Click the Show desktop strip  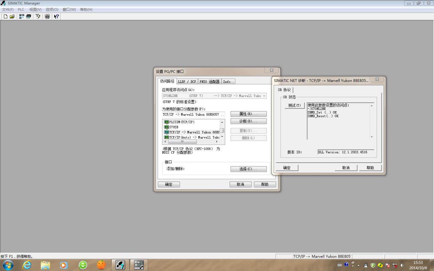click(x=432, y=265)
